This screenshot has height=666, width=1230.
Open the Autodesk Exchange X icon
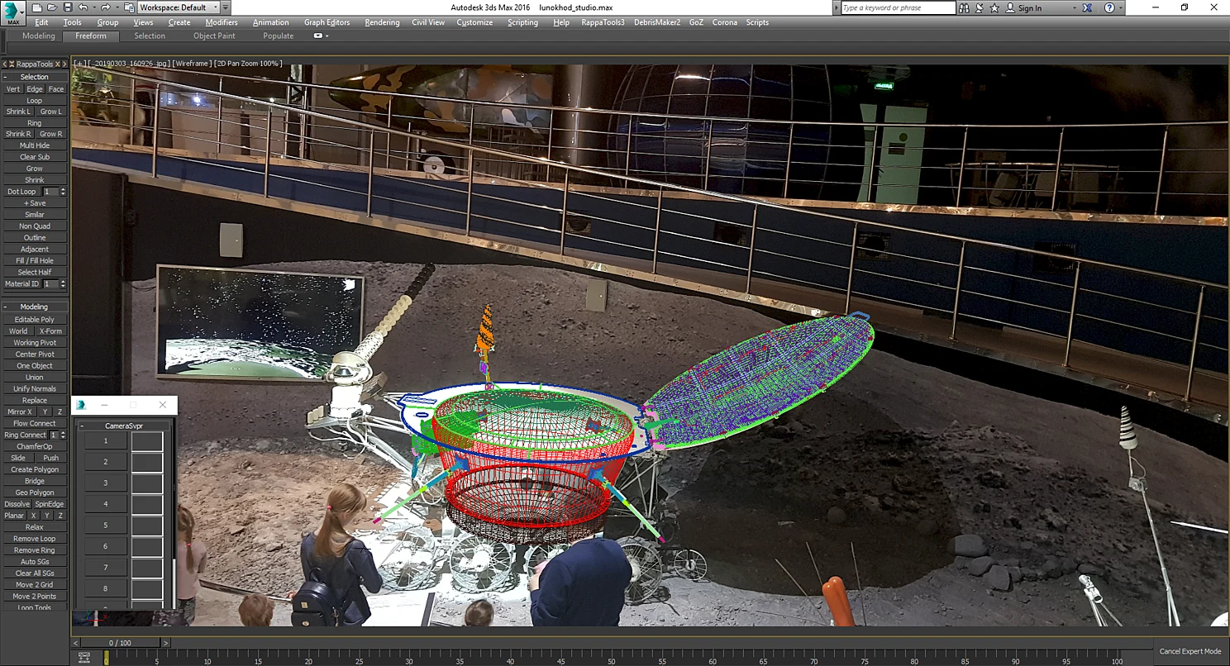[1087, 7]
